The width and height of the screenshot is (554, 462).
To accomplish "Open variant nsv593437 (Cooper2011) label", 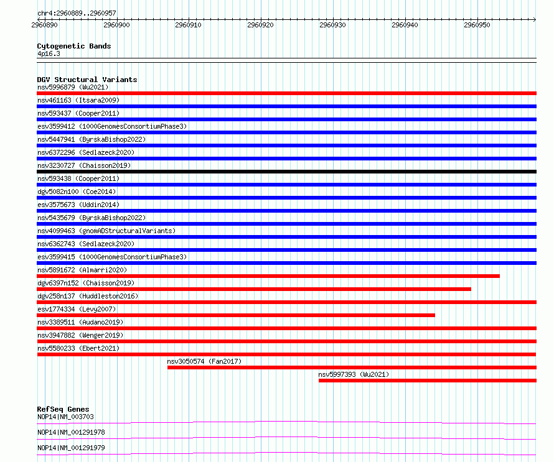I will 78,113.
